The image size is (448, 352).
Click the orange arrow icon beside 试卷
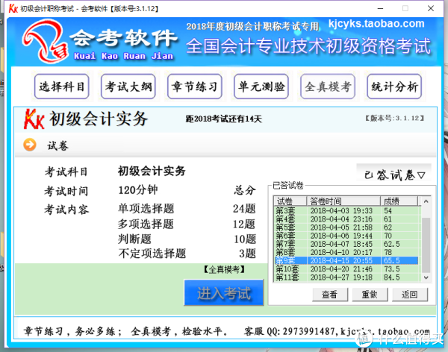[x=30, y=145]
